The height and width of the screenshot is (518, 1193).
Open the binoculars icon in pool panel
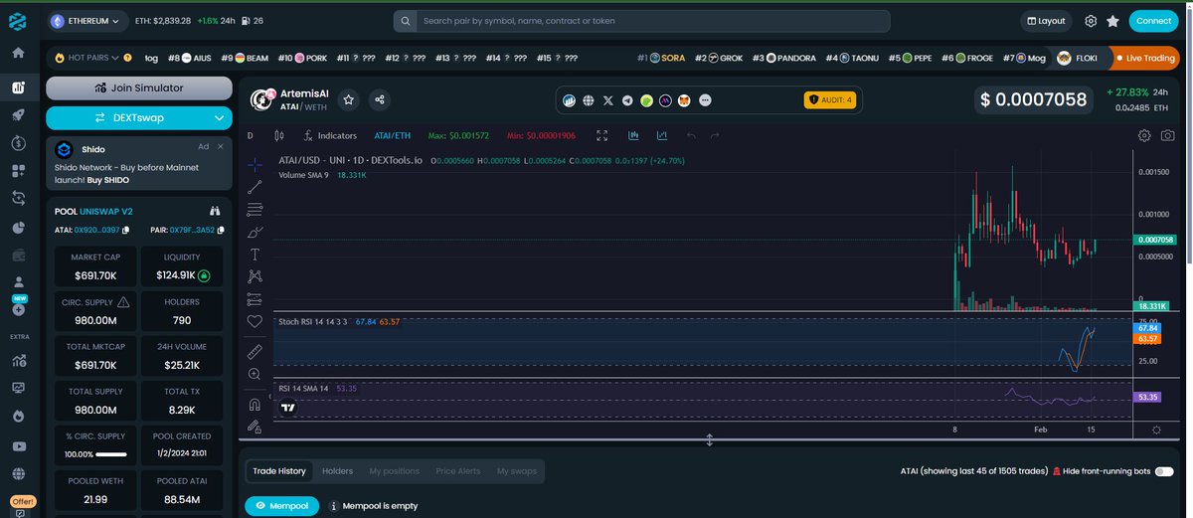pyautogui.click(x=214, y=211)
